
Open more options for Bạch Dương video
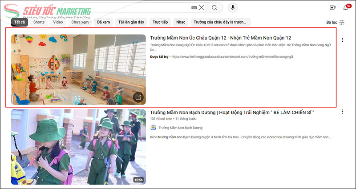pos(342,115)
